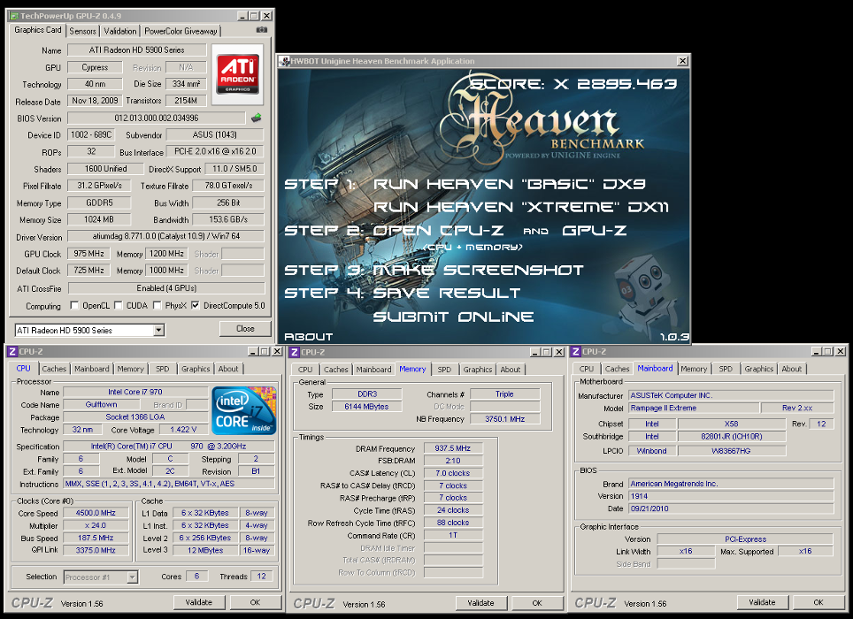Open Caches tab in the CPU-Z CPU window
Image resolution: width=853 pixels, height=619 pixels.
[54, 369]
